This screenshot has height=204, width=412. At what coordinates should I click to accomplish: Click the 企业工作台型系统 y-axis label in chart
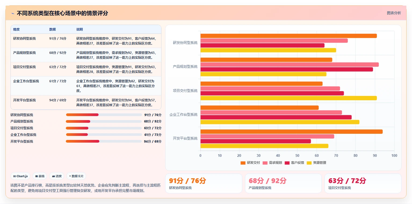[183, 114]
